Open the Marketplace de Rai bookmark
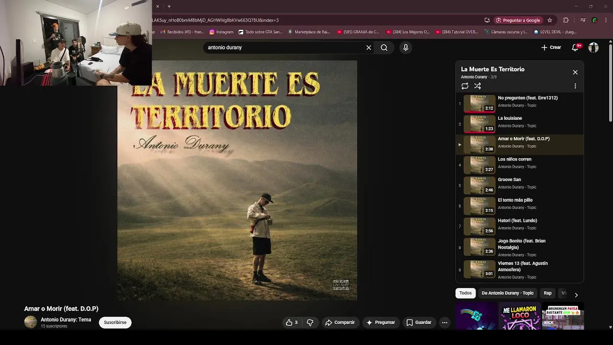This screenshot has width=613, height=345. tap(309, 32)
